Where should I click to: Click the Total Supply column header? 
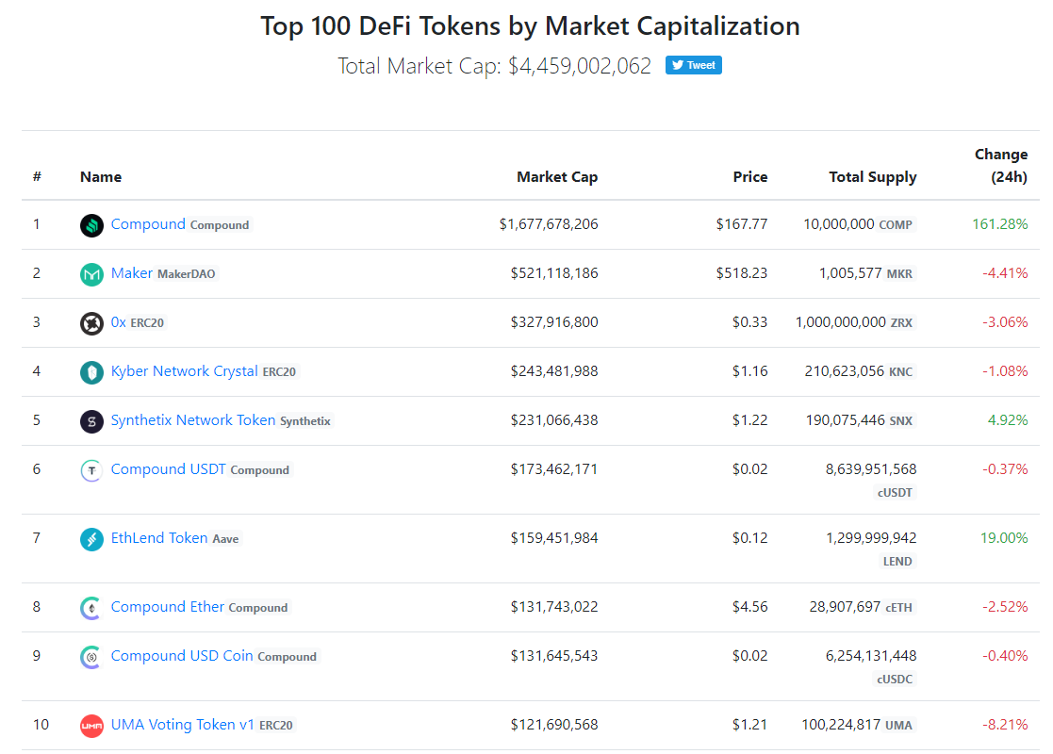point(872,177)
